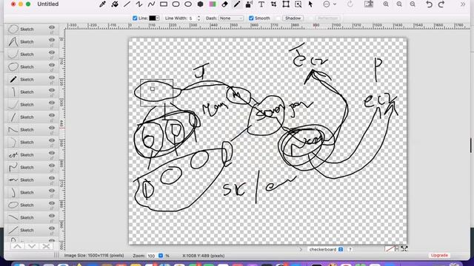Open the canvas help question mark
The image size is (474, 266).
350,250
